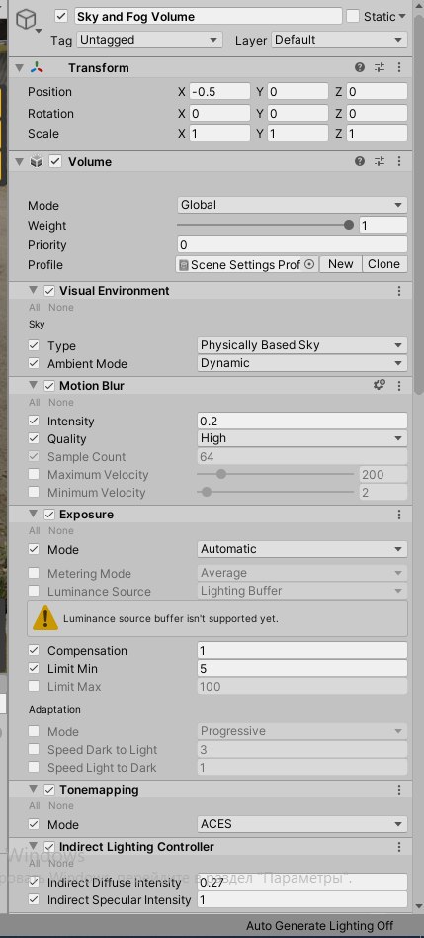The image size is (424, 938).
Task: Open the Tonemapping override options menu
Action: pyautogui.click(x=399, y=790)
